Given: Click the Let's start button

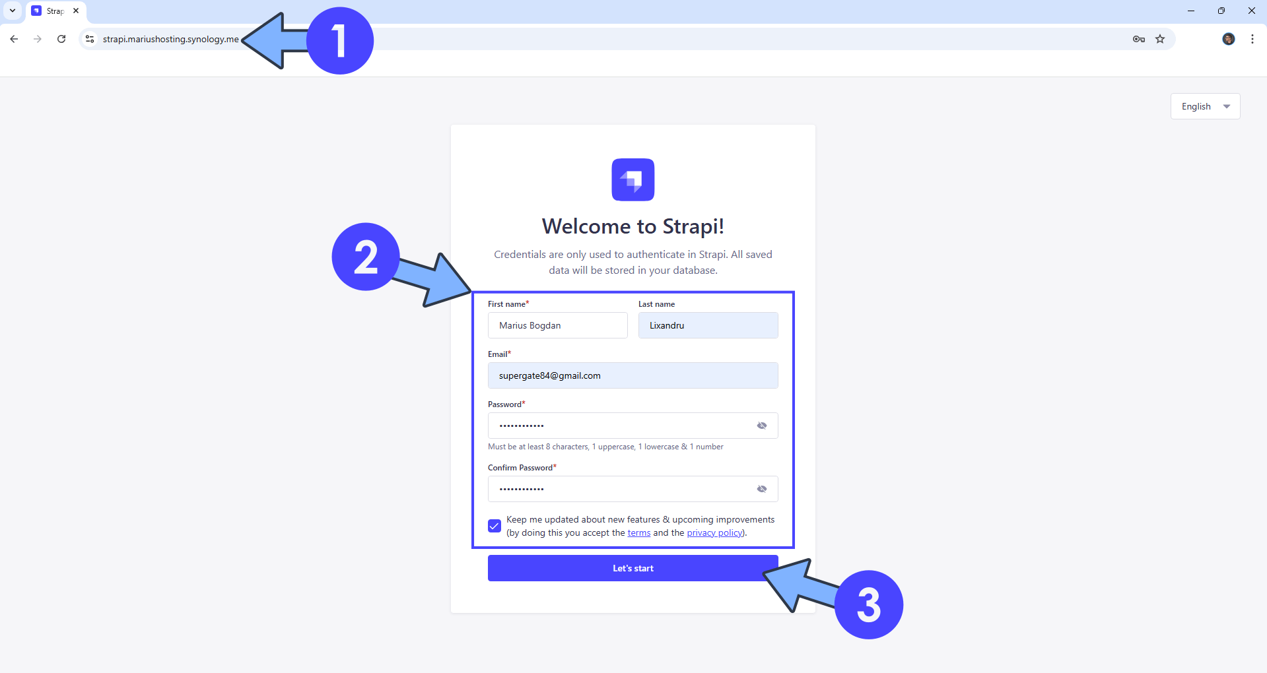Looking at the screenshot, I should 633,568.
